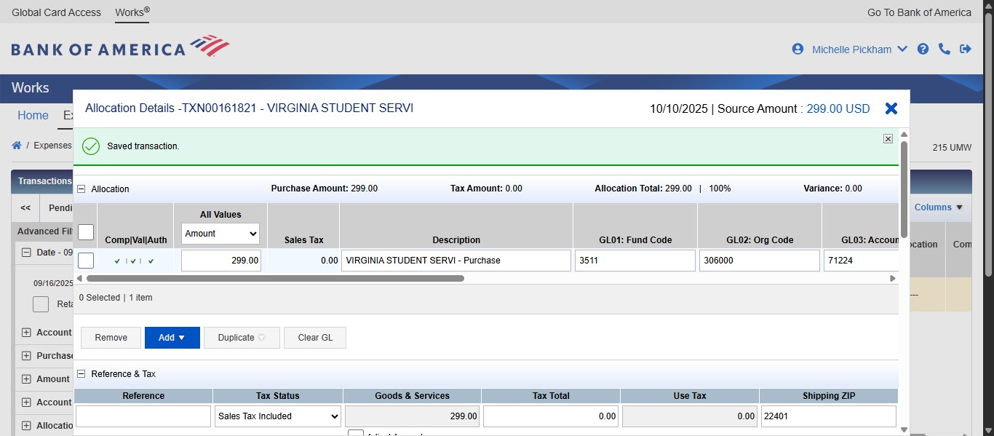Screen dimensions: 994x436
Task: Open the help question mark icon
Action: [923, 49]
